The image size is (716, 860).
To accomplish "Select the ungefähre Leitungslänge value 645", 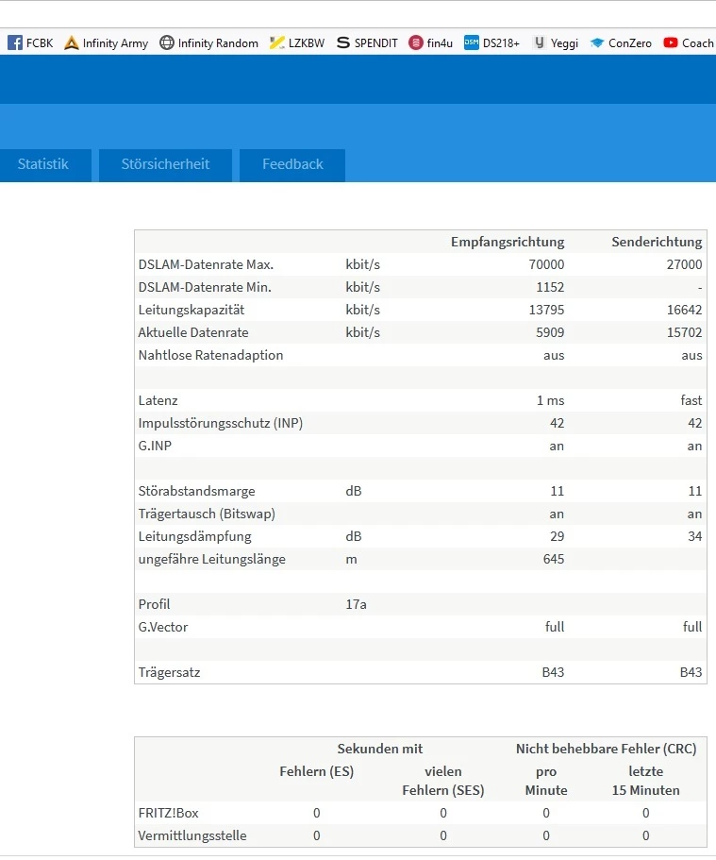I will point(553,559).
